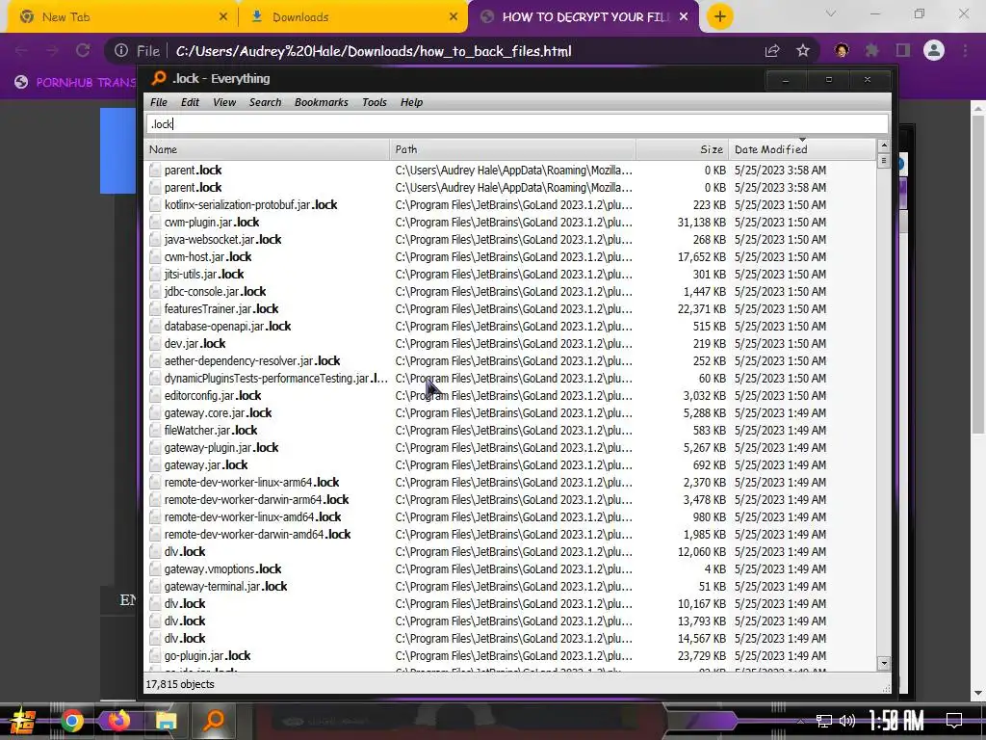Viewport: 986px width, 740px height.
Task: Click file icon of database-openapi.jar.lock
Action: [x=155, y=326]
